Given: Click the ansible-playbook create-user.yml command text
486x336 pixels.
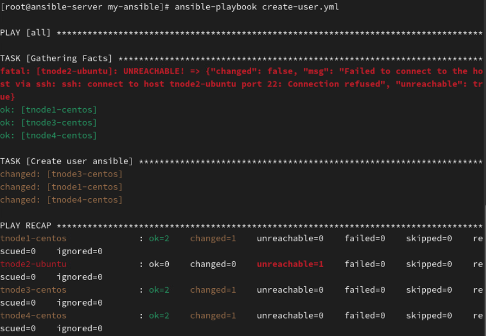Looking at the screenshot, I should (256, 7).
